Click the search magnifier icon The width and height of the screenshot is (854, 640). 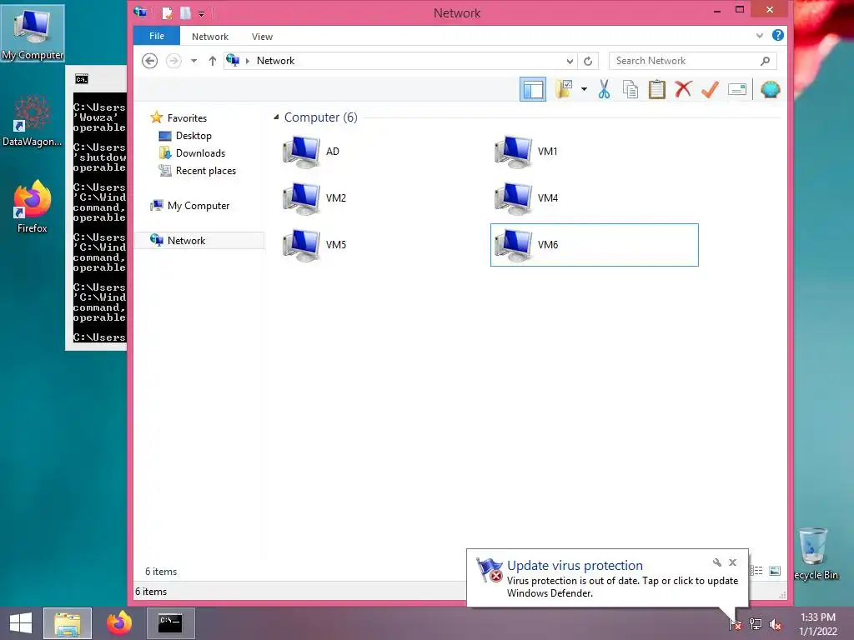coord(766,61)
